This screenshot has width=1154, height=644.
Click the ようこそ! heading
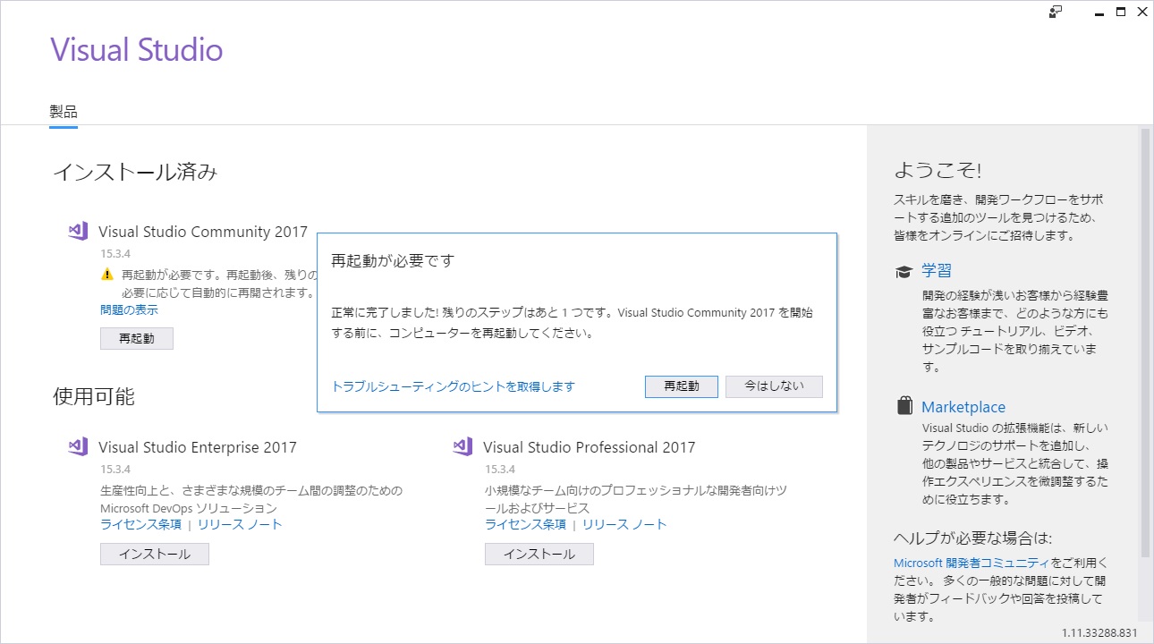(938, 171)
